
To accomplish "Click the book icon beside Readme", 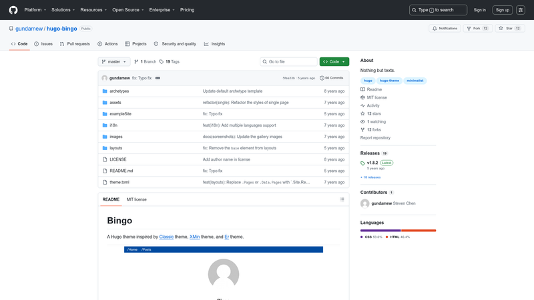I will pos(362,89).
